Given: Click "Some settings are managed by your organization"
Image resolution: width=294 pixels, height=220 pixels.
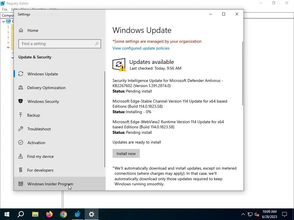Looking at the screenshot, I should [x=157, y=41].
